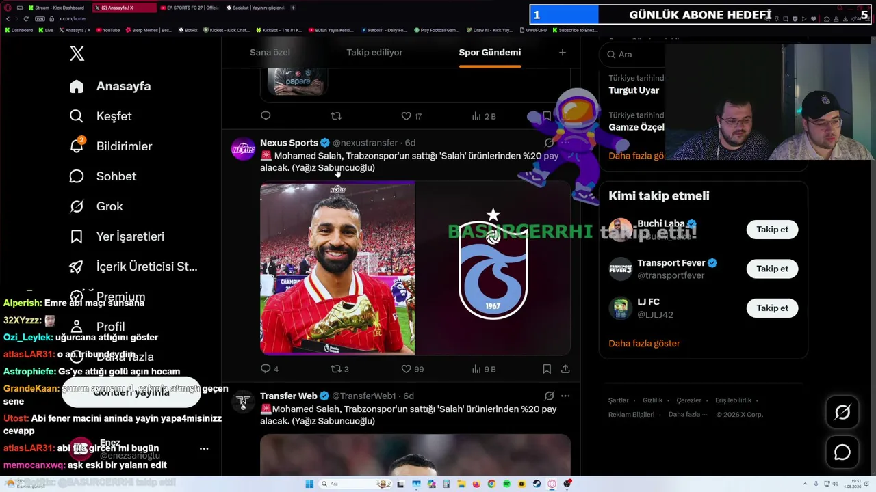Follow Transport Fever with Takip et
This screenshot has width=876, height=492.
pos(772,269)
